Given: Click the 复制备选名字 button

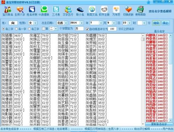Looking at the screenshot, I should (159, 124).
